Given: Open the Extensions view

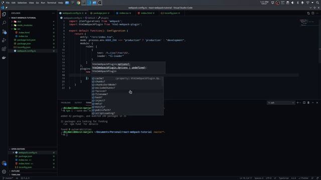Looking at the screenshot, I should [x=4, y=49].
